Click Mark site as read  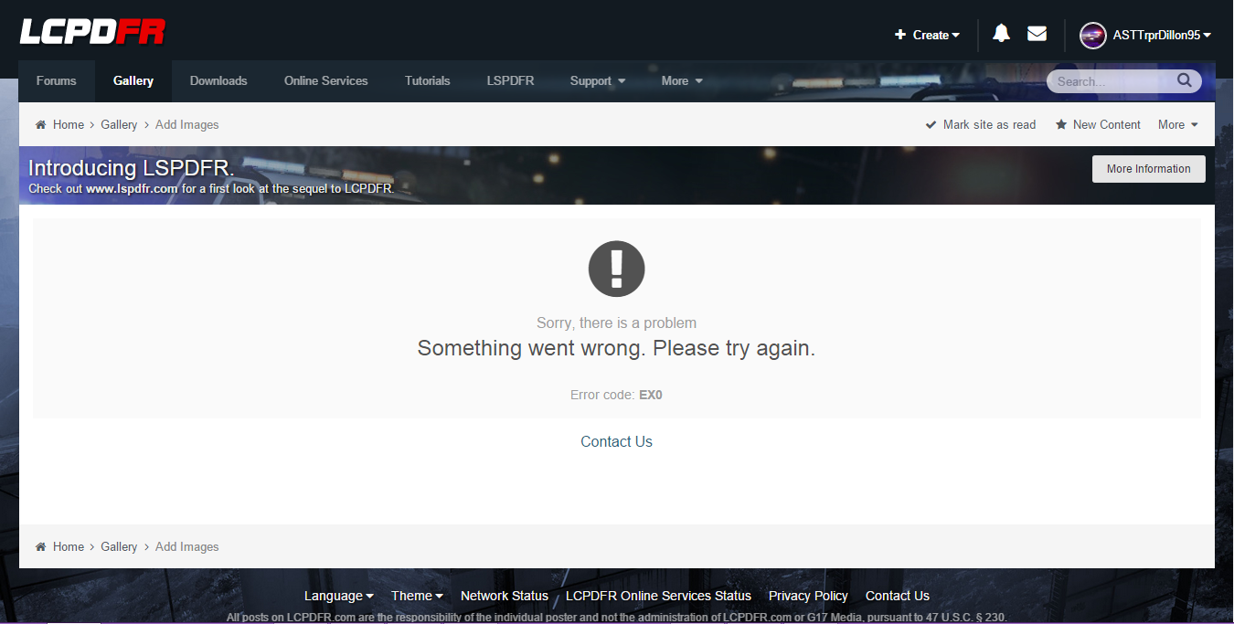[x=990, y=124]
